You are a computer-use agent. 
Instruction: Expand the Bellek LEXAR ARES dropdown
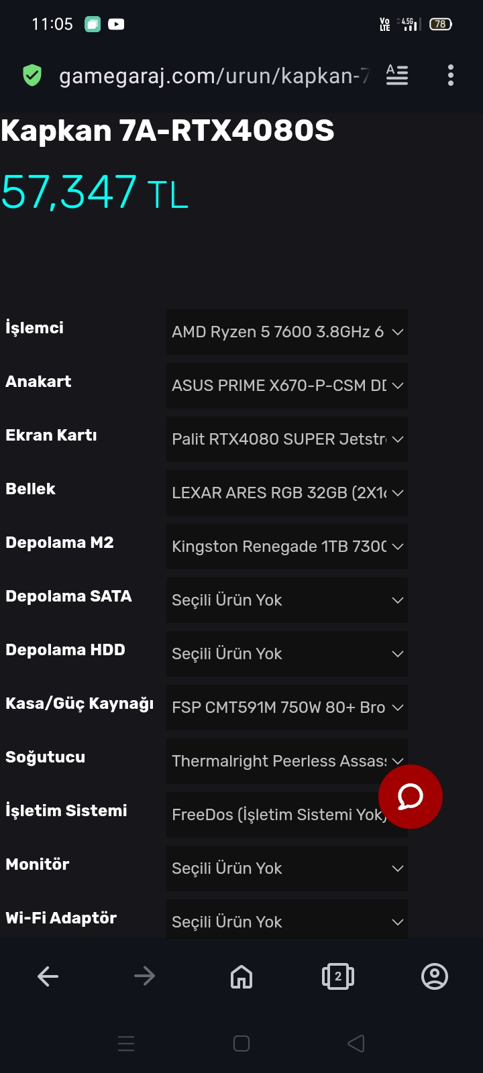[x=286, y=493]
